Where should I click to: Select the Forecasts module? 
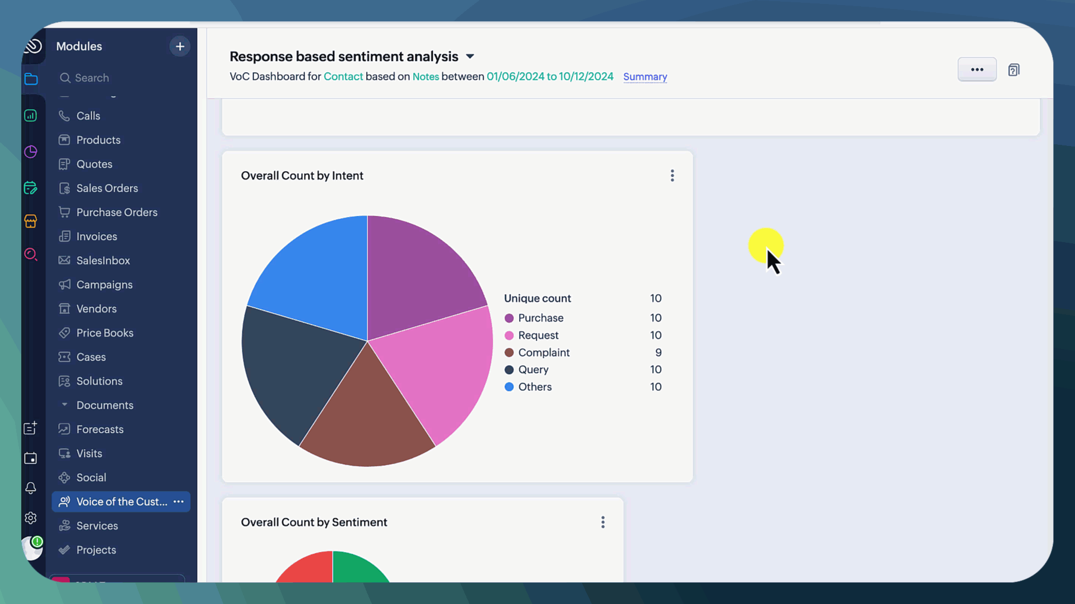(x=100, y=430)
